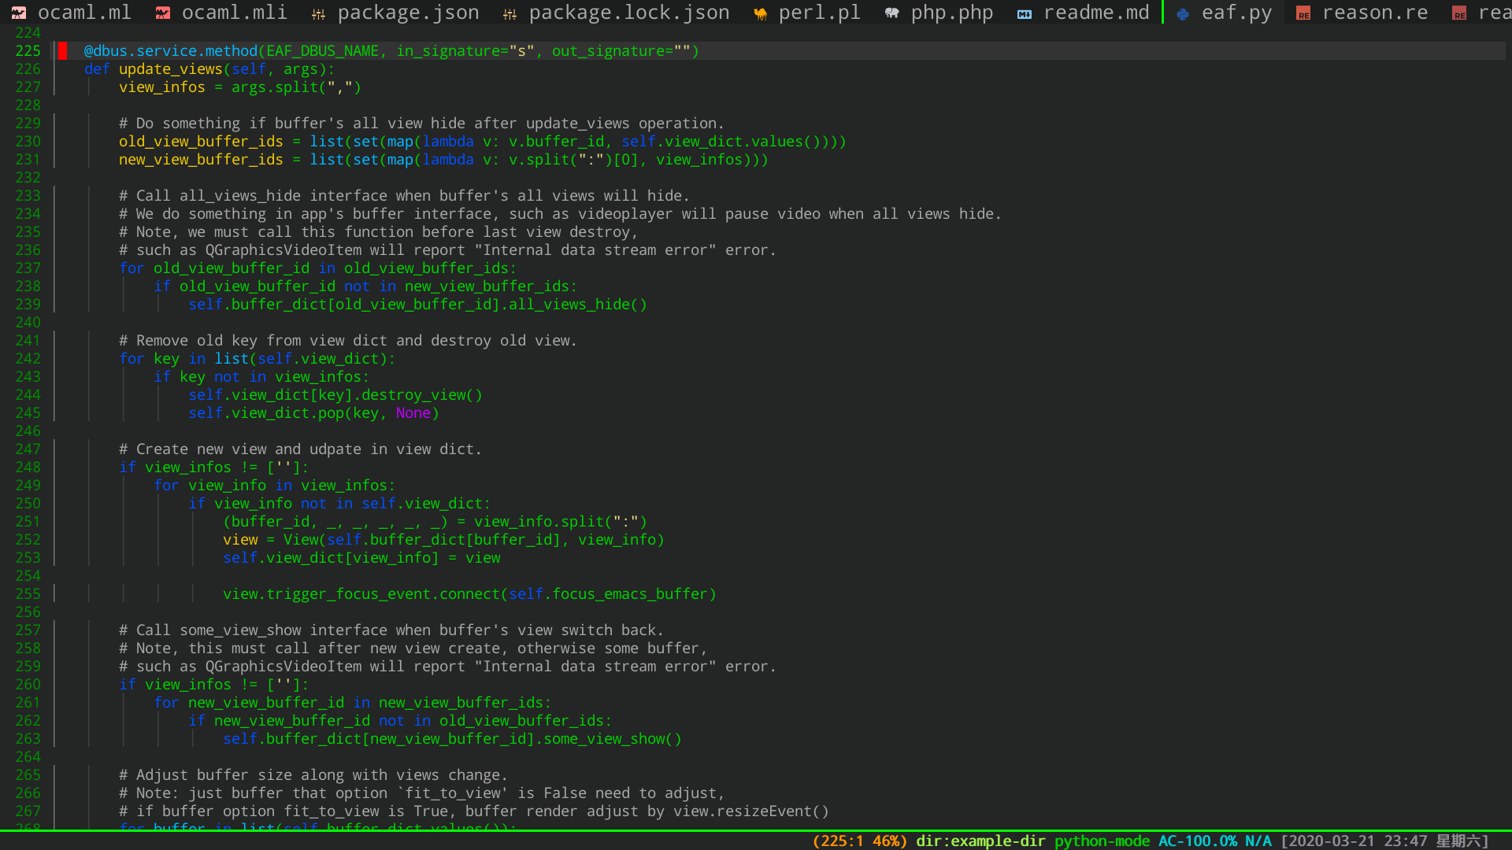The height and width of the screenshot is (850, 1512).
Task: Select the php.php tab
Action: pyautogui.click(x=951, y=13)
